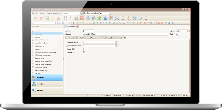Click the blue sync arrows icon
Viewport: 222px width, 110px height.
pyautogui.click(x=140, y=18)
